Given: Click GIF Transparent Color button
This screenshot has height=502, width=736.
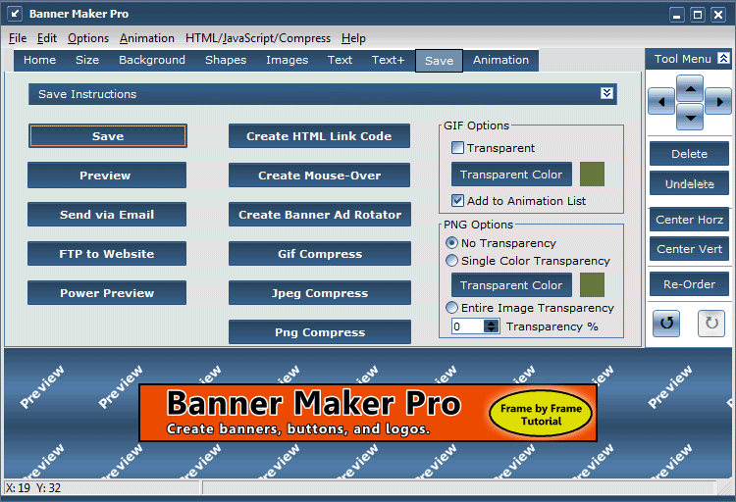Looking at the screenshot, I should pyautogui.click(x=511, y=175).
